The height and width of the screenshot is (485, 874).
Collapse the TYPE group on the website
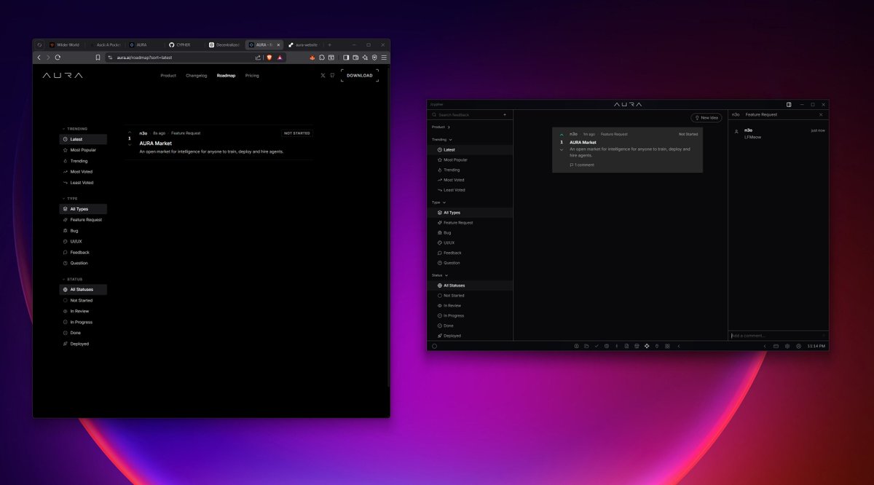pyautogui.click(x=69, y=198)
